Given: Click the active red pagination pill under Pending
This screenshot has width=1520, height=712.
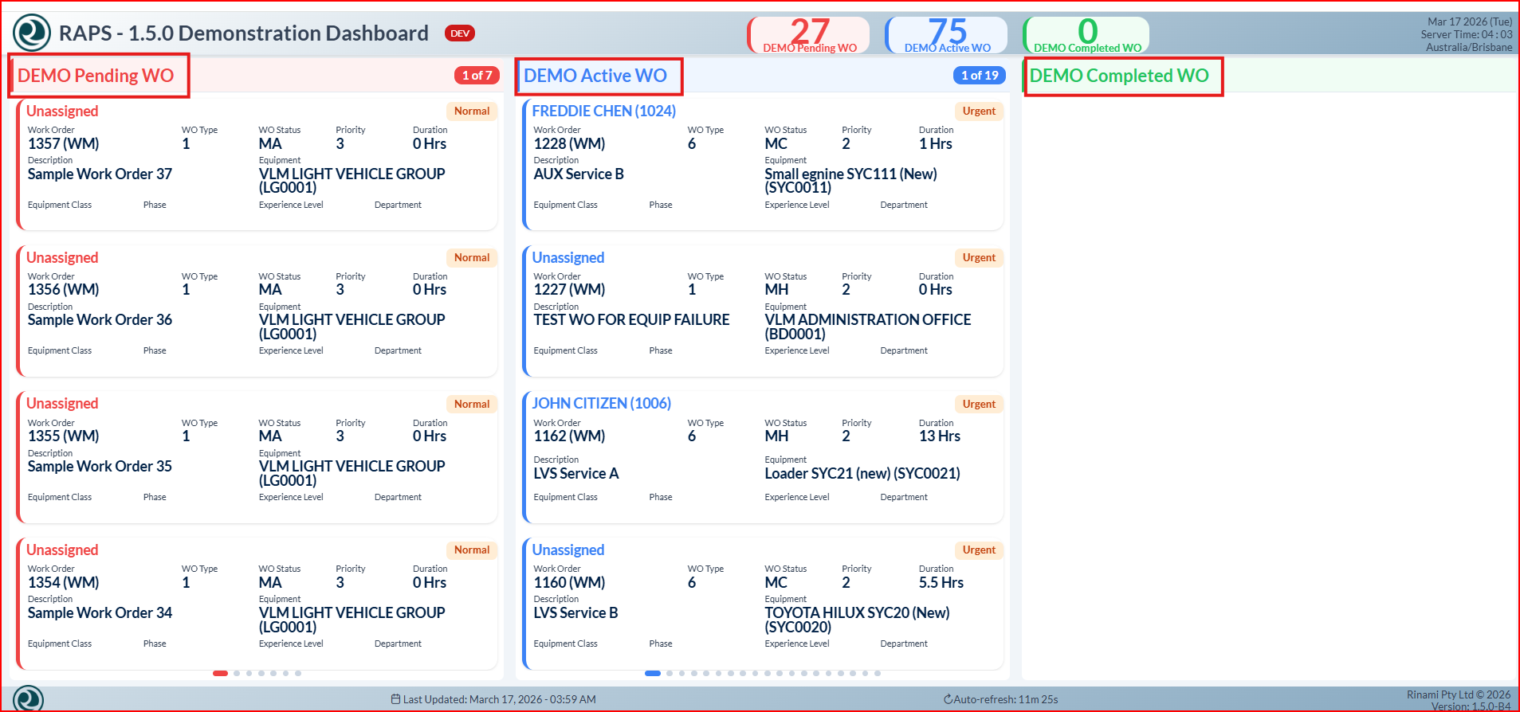Looking at the screenshot, I should pyautogui.click(x=221, y=673).
